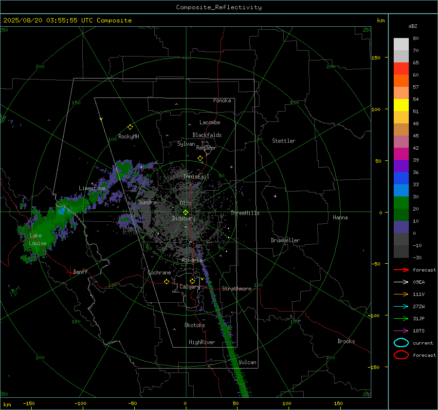Click the white 09EA arrow in legend
Image resolution: width=438 pixels, height=410 pixels.
401,282
